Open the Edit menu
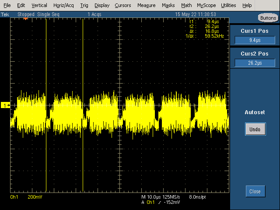 pyautogui.click(x=21, y=5)
